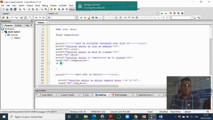Click the New file toolbar icon
Image resolution: width=213 pixels, height=120 pixels.
[x=3, y=9]
